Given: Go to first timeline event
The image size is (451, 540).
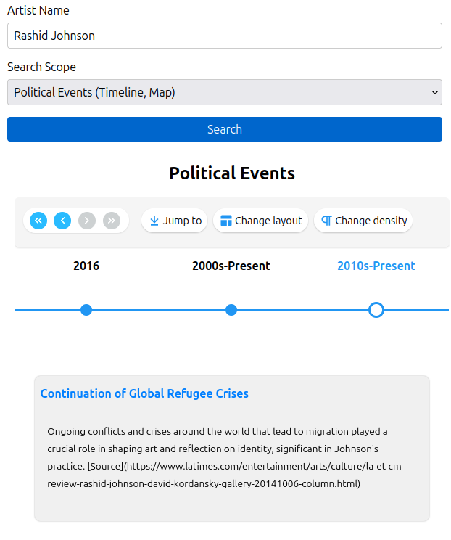Looking at the screenshot, I should pyautogui.click(x=38, y=221).
